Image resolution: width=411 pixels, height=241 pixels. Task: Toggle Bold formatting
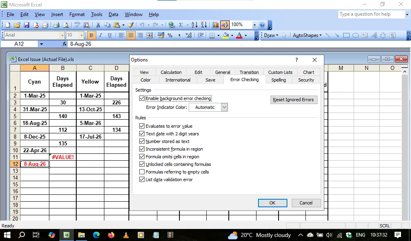coord(91,35)
